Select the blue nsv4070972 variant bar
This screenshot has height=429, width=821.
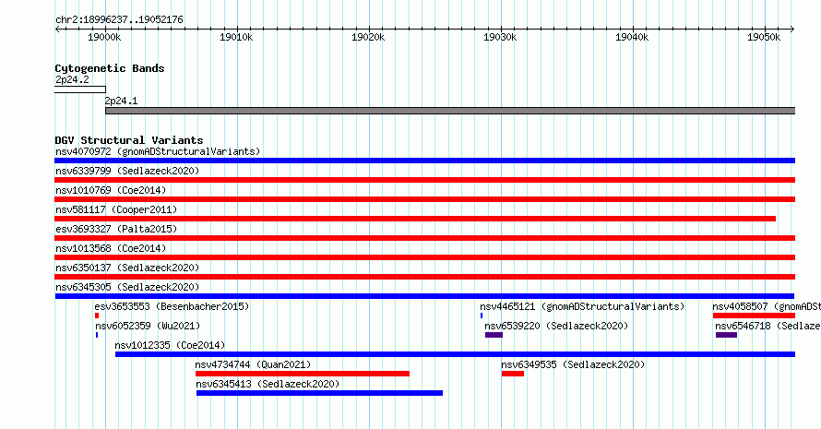pyautogui.click(x=424, y=161)
